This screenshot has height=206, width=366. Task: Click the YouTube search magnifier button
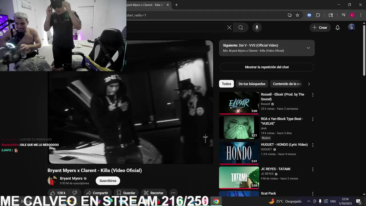click(x=241, y=27)
